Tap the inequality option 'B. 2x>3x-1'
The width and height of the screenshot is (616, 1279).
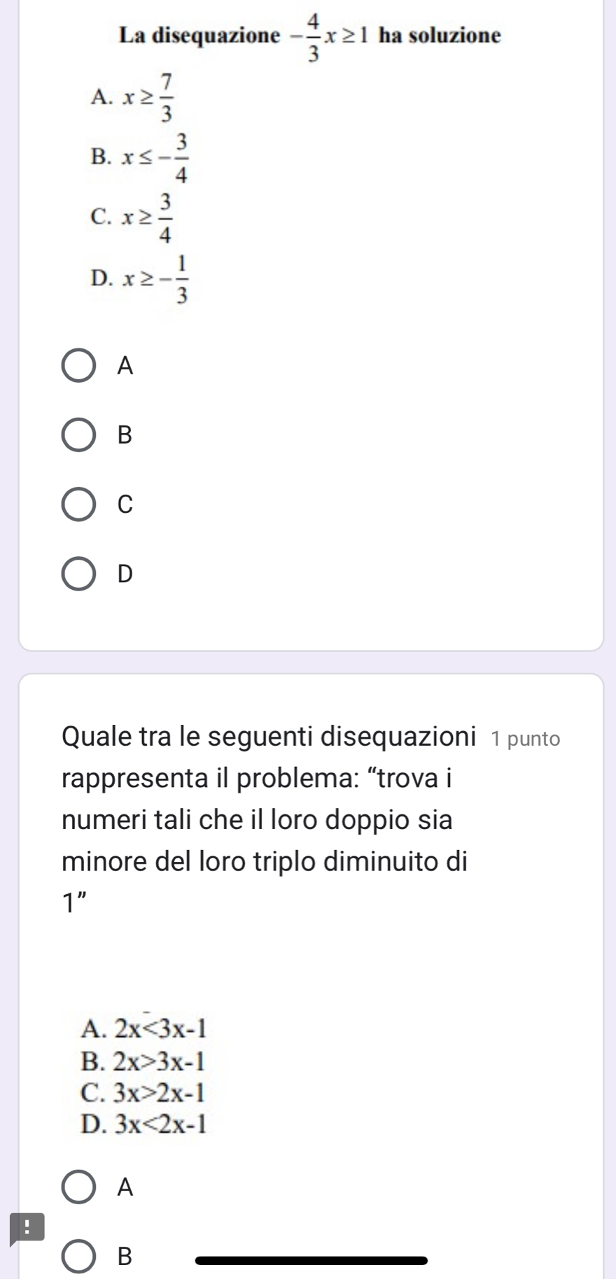(x=144, y=1061)
